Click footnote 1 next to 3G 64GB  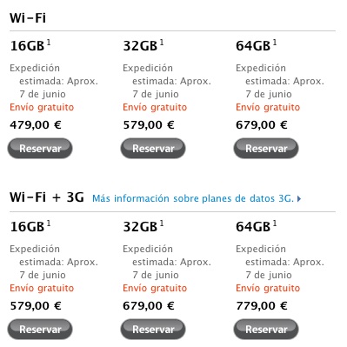(x=275, y=224)
